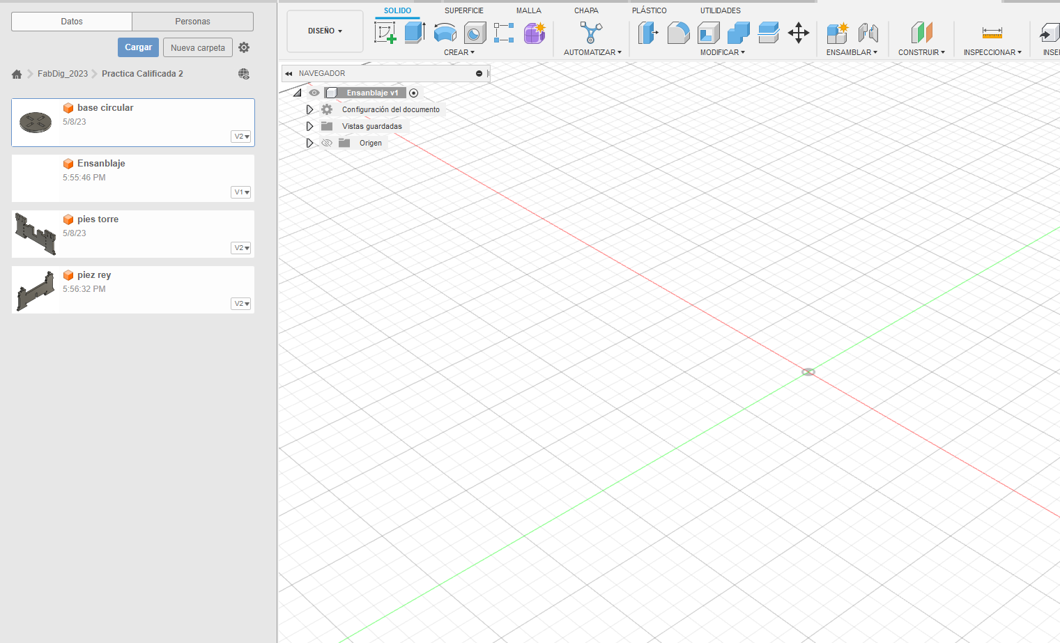This screenshot has height=643, width=1060.
Task: Open FabDig_2023 in the breadcrumb
Action: coord(63,74)
